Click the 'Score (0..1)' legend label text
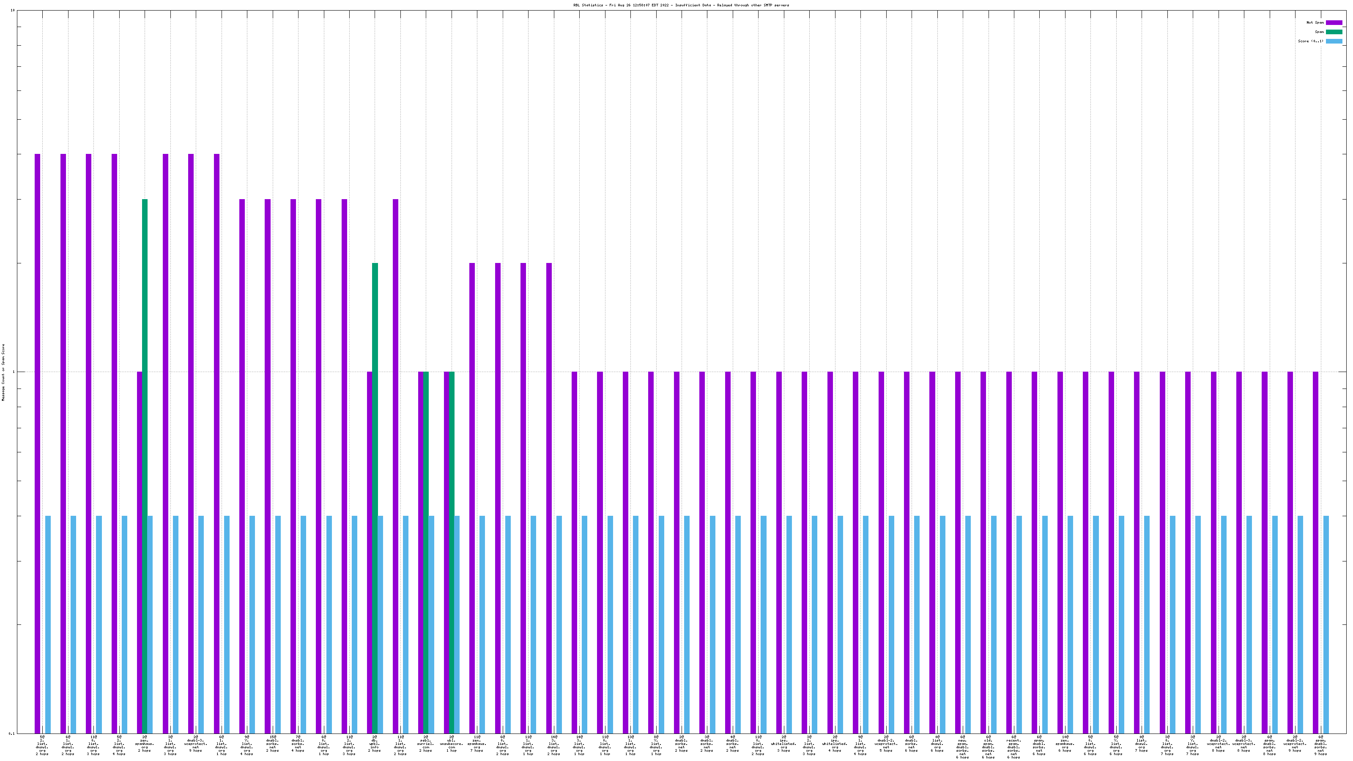 point(1310,41)
